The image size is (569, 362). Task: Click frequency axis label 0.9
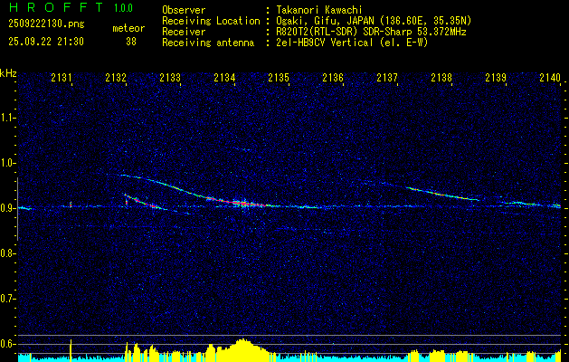[8, 208]
